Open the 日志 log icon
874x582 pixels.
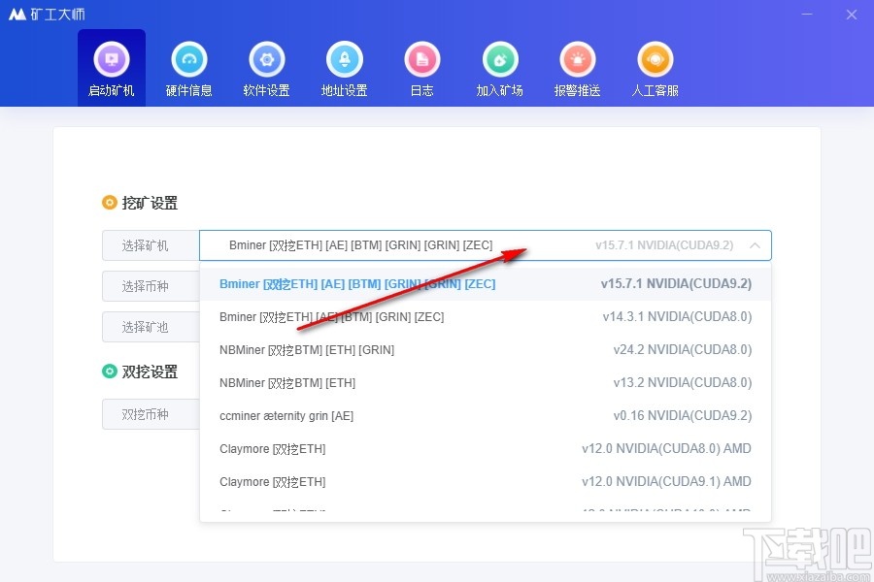[422, 59]
